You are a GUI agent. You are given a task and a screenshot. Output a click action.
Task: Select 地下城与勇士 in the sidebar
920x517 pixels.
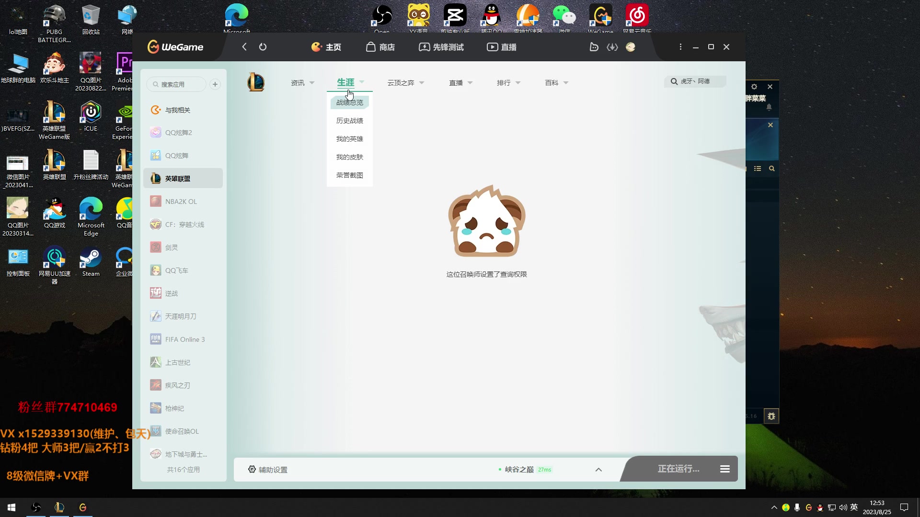click(x=183, y=454)
